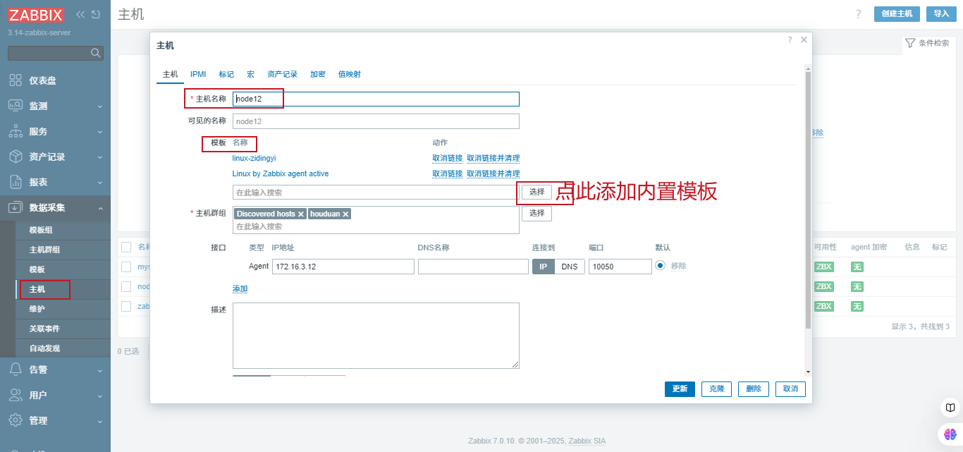Click the 管理 administration gear icon
The image size is (963, 452).
[16, 420]
